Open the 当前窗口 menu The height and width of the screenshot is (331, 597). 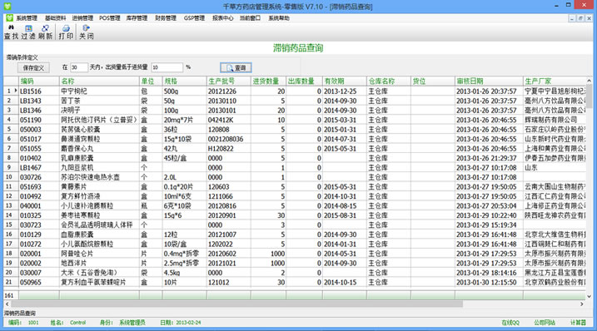[250, 18]
